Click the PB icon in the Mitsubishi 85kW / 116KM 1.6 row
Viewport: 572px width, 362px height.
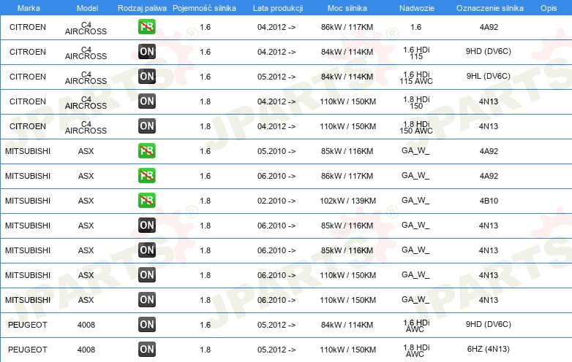coord(146,151)
